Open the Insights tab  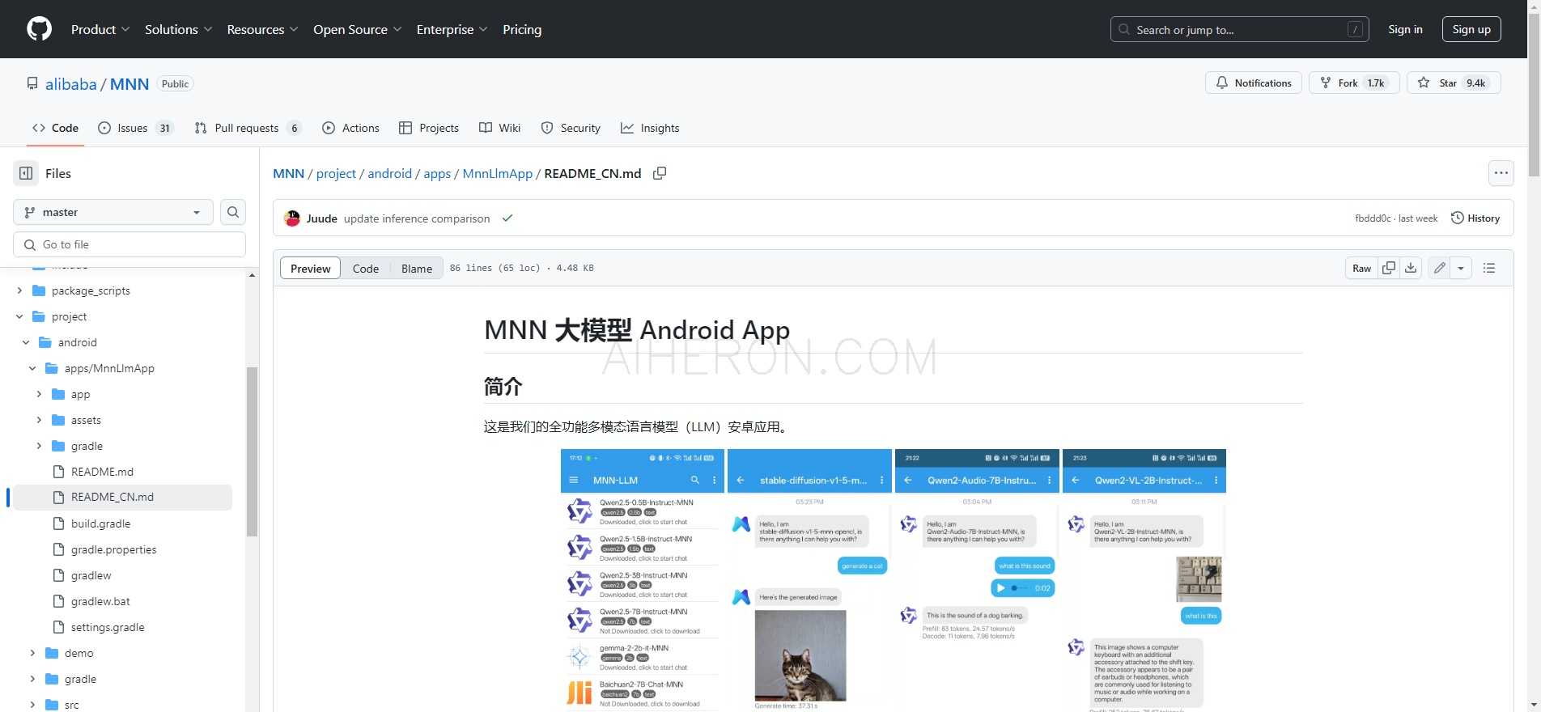coord(650,128)
